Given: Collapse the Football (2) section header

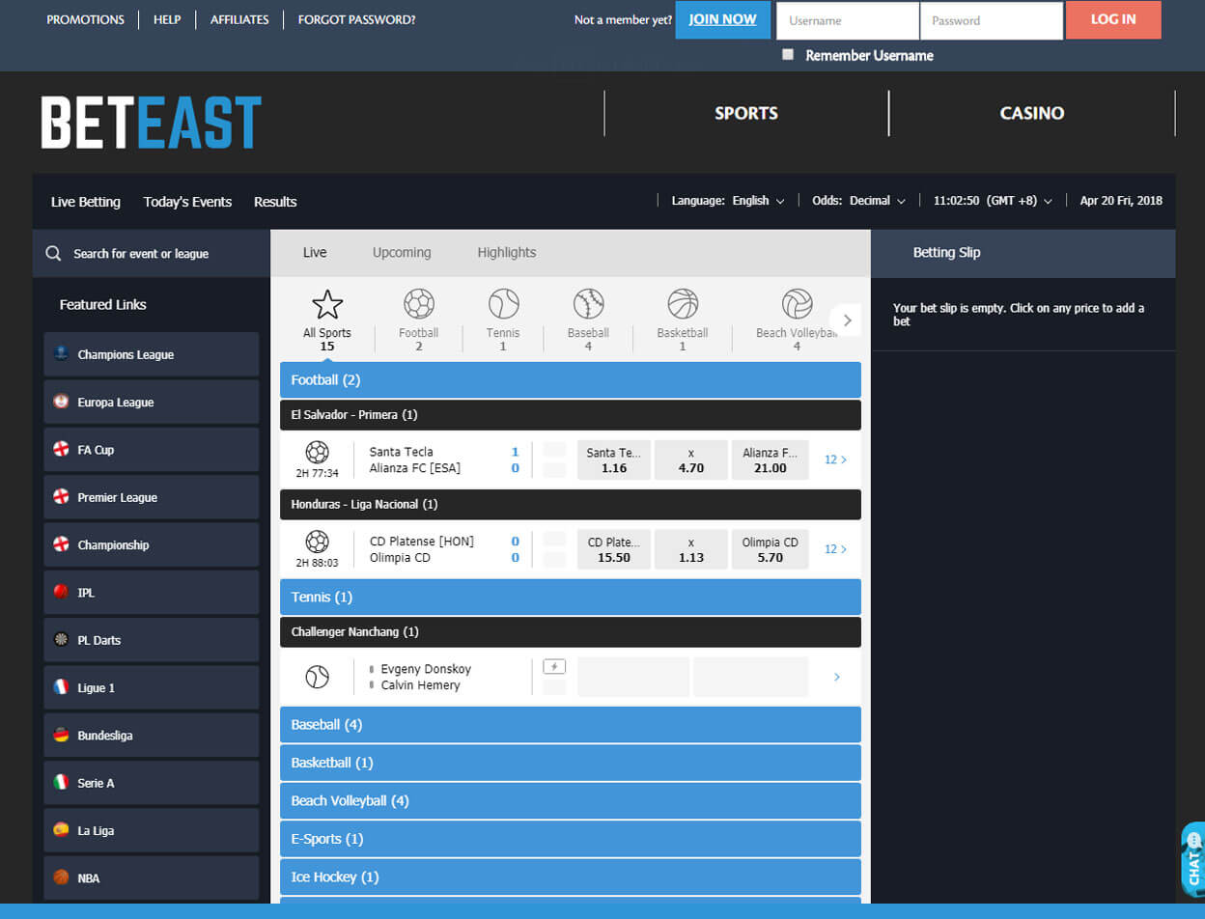Looking at the screenshot, I should point(571,380).
